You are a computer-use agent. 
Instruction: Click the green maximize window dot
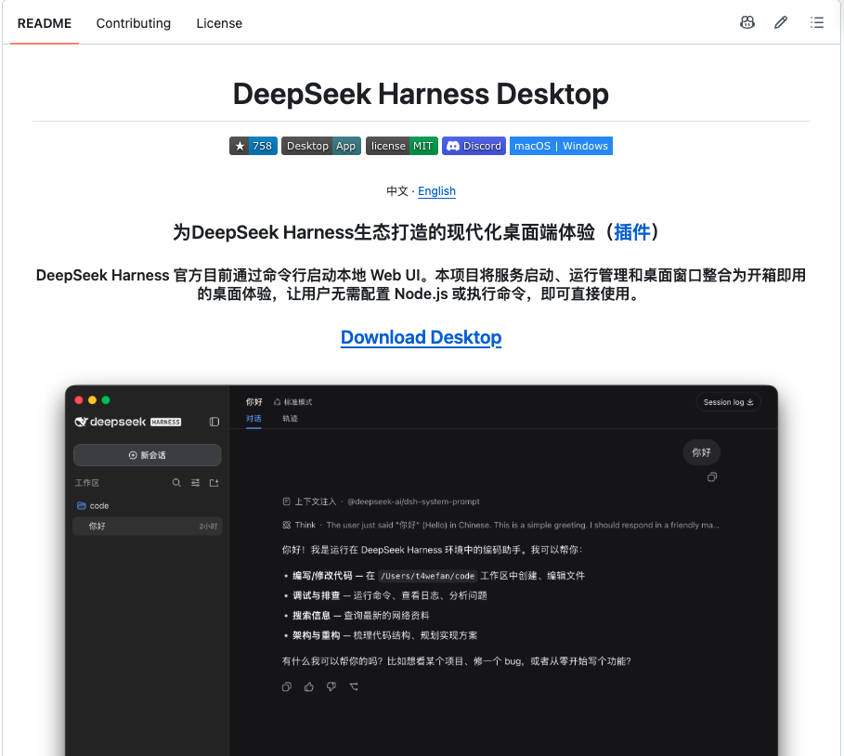point(106,400)
